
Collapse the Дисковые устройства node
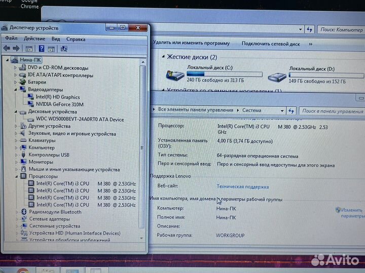16,112
